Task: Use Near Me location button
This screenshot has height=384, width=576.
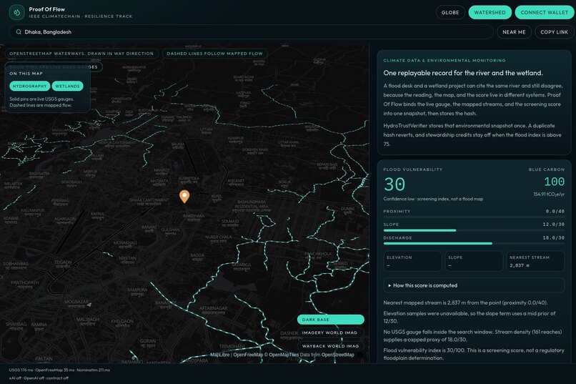Action: click(514, 32)
